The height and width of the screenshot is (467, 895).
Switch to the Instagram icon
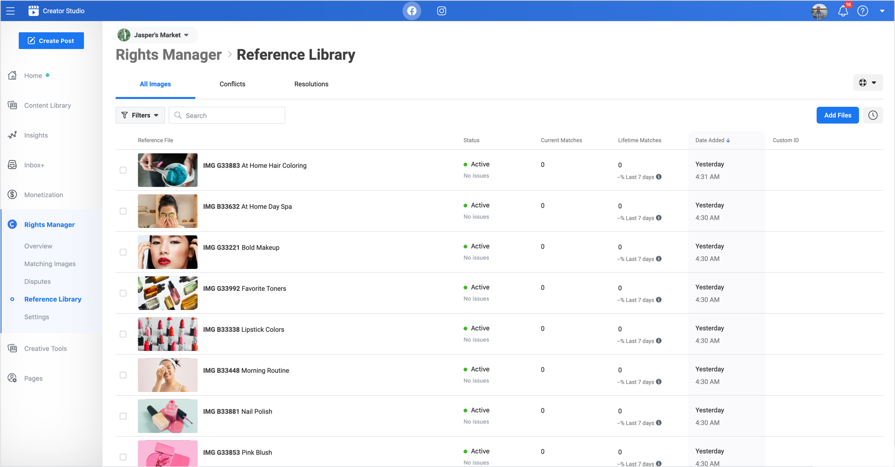click(441, 11)
